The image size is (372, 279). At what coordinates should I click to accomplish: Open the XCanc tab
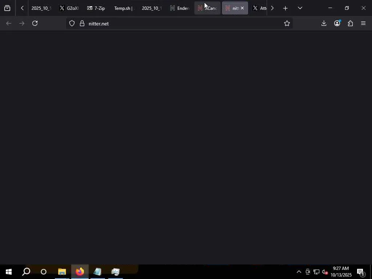pyautogui.click(x=207, y=8)
